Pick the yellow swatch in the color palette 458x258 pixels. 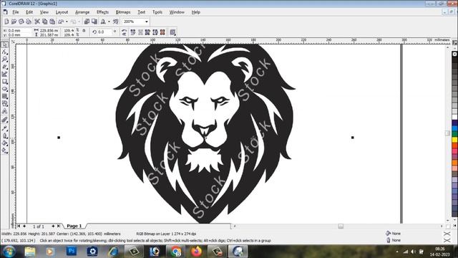455,140
